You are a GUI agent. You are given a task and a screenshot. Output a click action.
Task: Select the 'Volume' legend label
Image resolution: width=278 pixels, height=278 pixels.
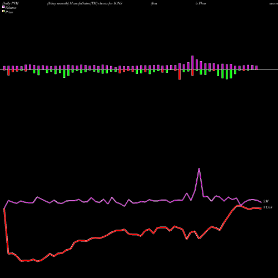(11, 8)
